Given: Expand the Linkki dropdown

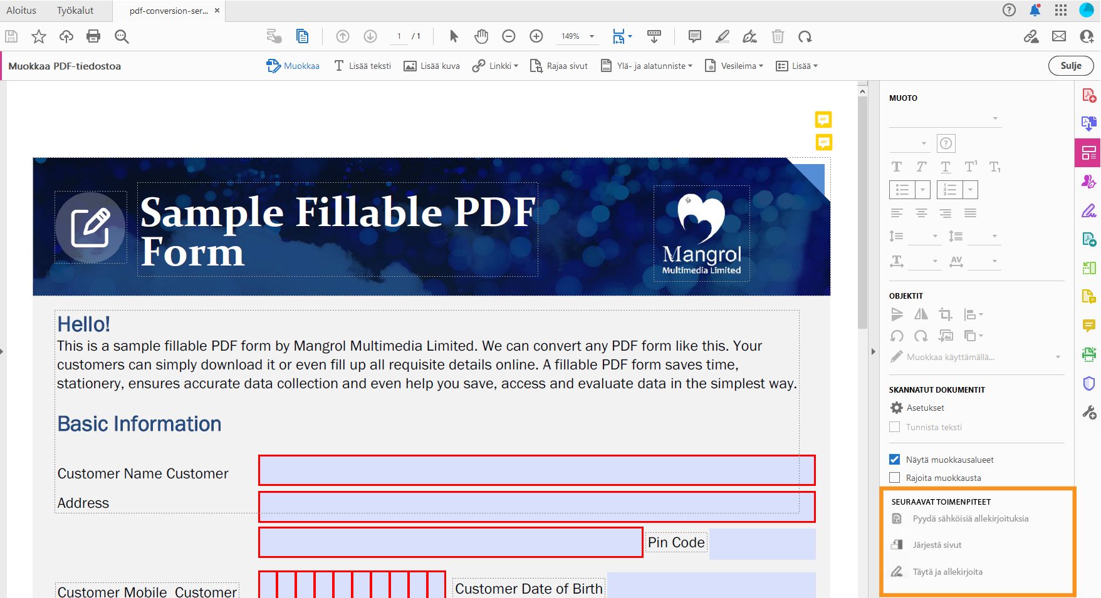Looking at the screenshot, I should coord(495,66).
